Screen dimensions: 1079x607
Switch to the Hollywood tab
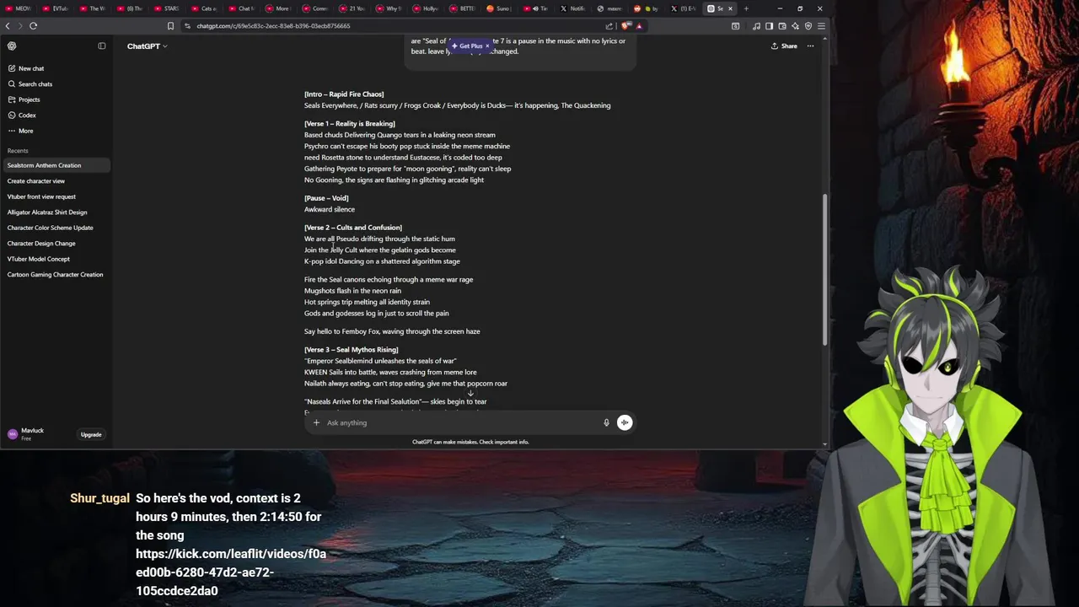tap(427, 8)
